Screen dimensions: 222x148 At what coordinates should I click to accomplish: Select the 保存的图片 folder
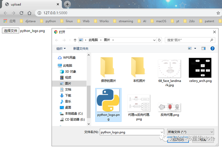(108, 70)
